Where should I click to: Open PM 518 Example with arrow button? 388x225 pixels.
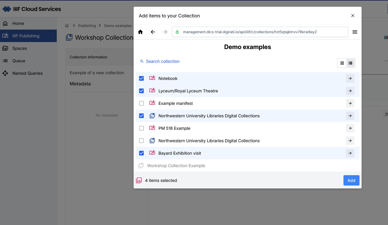coord(350,128)
